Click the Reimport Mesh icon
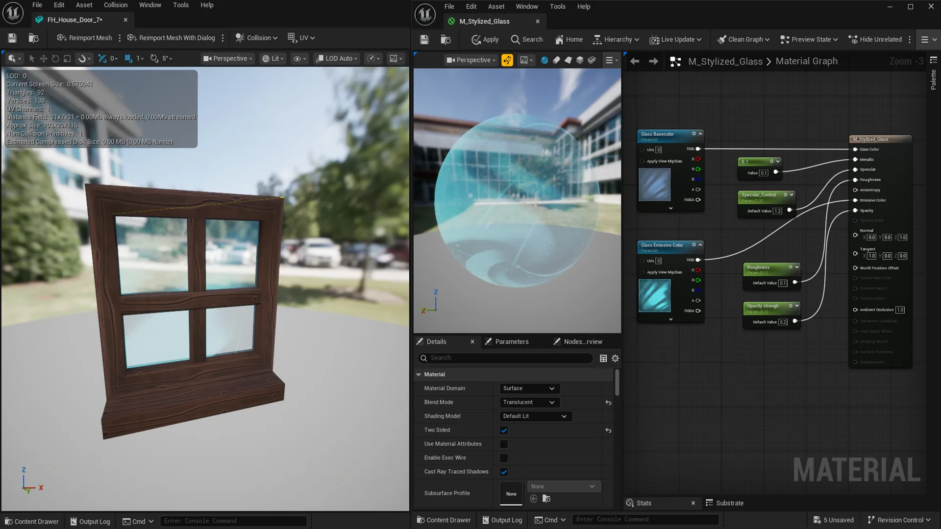 pyautogui.click(x=61, y=38)
